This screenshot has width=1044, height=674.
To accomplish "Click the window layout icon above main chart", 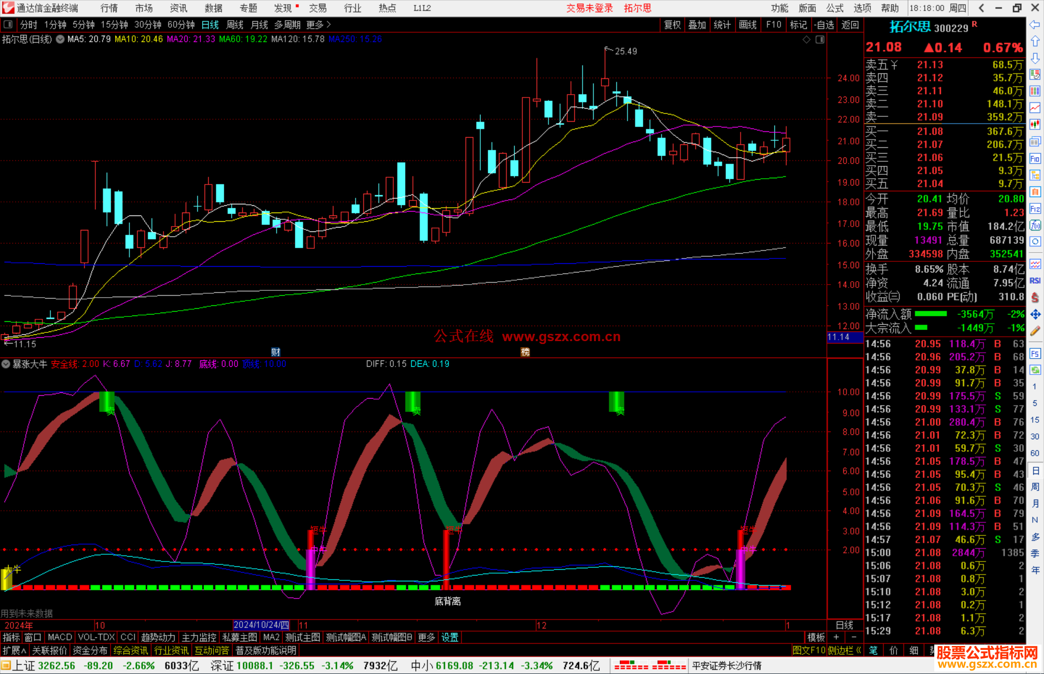I will (x=820, y=40).
